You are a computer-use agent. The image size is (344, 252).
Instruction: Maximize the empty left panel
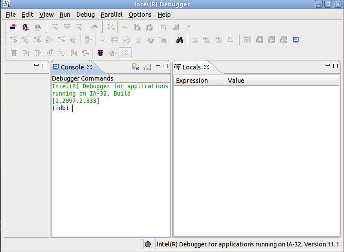click(x=44, y=66)
